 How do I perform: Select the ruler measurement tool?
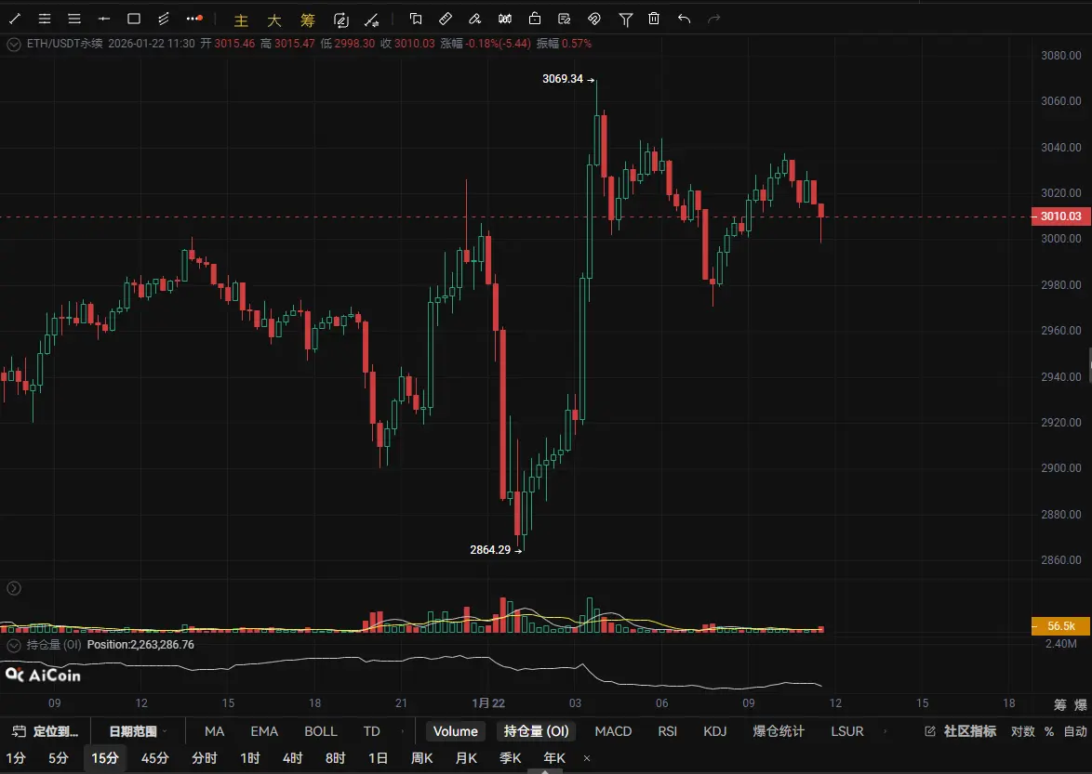tap(446, 19)
